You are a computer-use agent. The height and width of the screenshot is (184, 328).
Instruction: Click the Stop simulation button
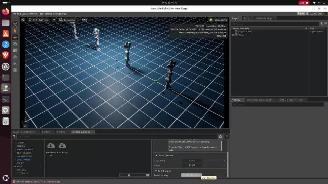(15, 70)
